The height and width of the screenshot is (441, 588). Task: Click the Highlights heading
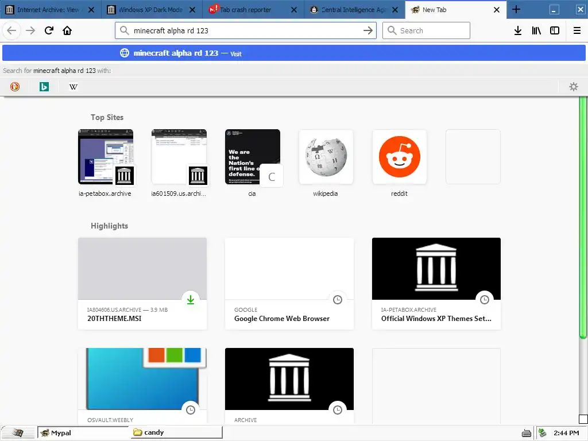click(109, 226)
